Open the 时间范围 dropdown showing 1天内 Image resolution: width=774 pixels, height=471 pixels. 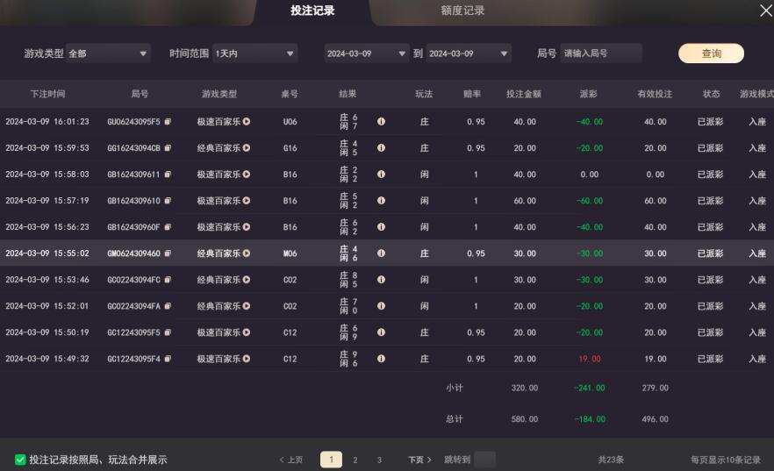[254, 54]
